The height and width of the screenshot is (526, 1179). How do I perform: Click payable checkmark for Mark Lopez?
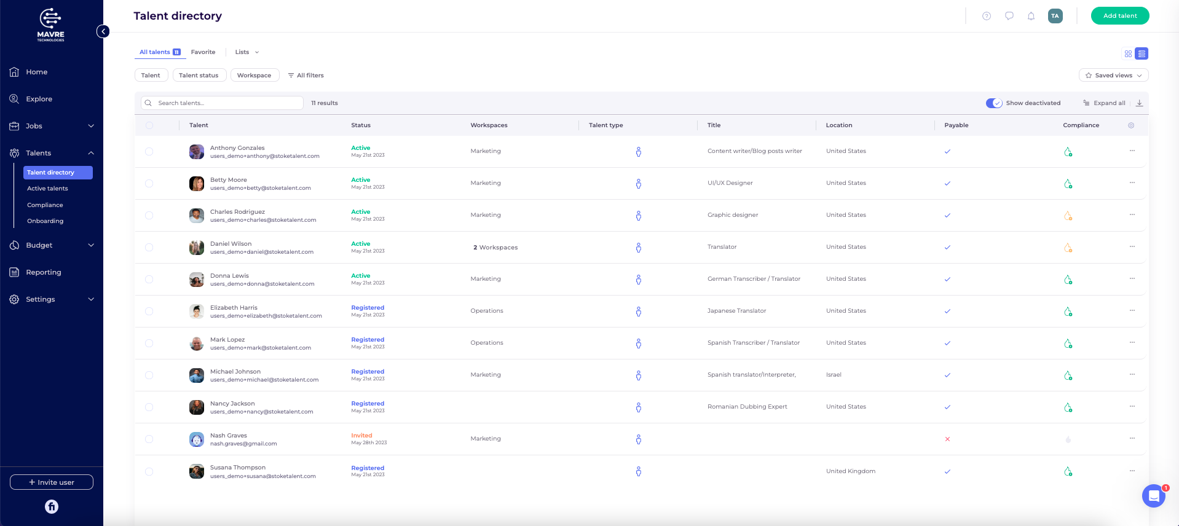tap(947, 343)
